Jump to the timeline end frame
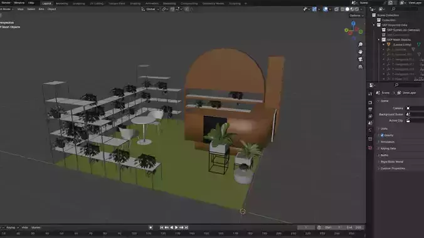Screen dimensions: 424x238 pos(186,228)
